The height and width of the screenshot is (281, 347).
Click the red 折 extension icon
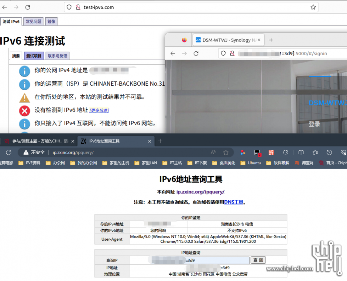tap(271, 153)
